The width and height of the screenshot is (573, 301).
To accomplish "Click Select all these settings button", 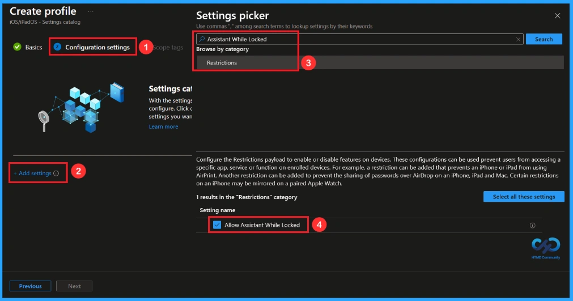I will [524, 197].
